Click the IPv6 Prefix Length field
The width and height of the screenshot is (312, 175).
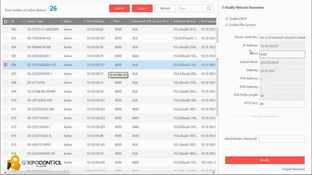282,95
